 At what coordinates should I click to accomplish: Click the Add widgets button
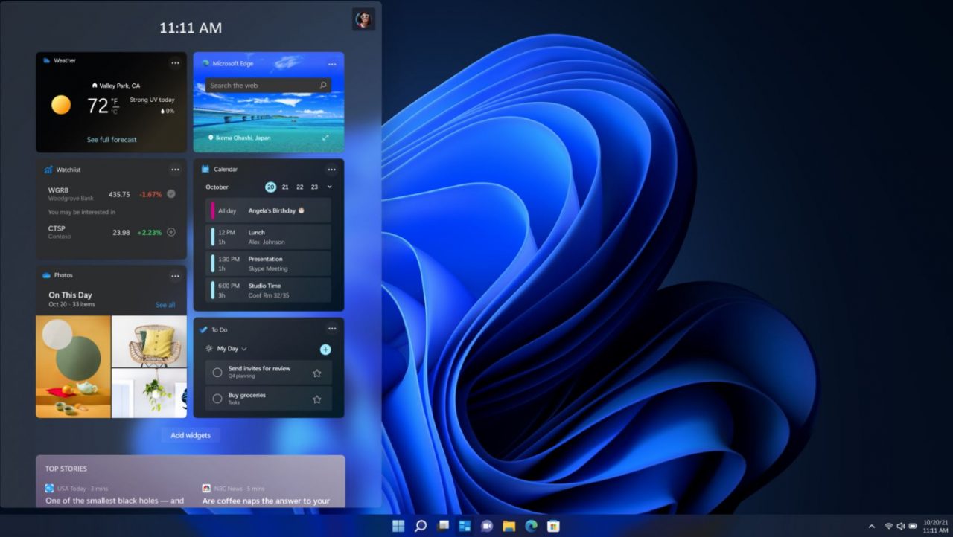tap(191, 435)
